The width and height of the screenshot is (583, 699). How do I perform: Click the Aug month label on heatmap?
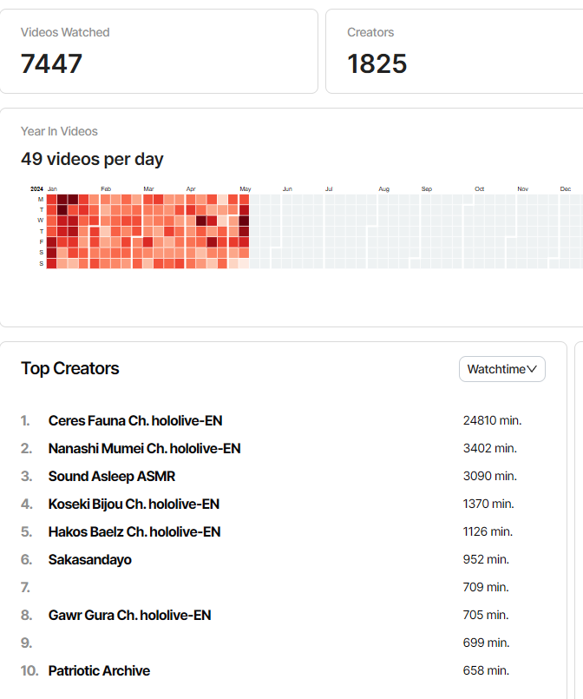pos(383,188)
